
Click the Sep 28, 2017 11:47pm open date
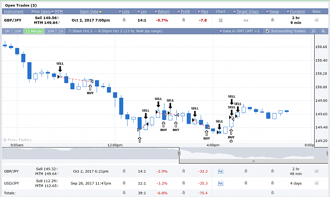[91, 183]
